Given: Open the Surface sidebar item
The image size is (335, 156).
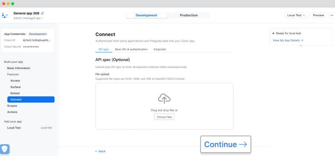Looking at the screenshot, I should (15, 87).
